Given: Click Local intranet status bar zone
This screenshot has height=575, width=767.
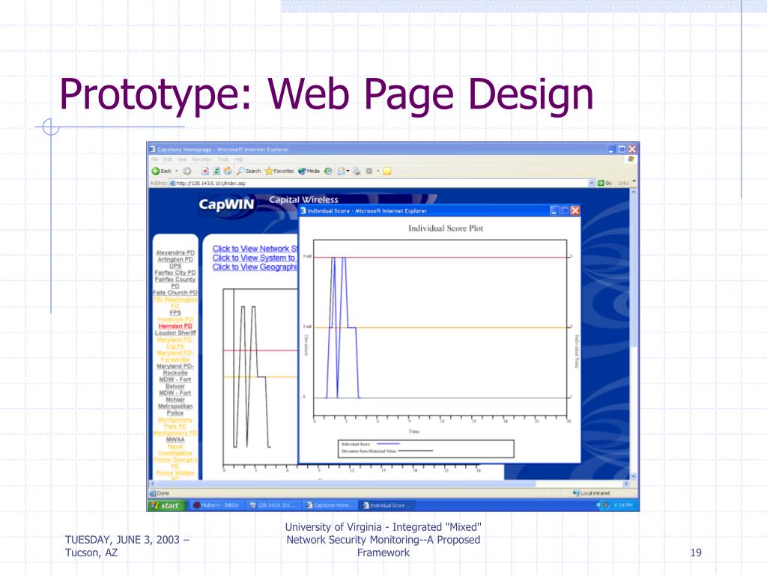Looking at the screenshot, I should click(592, 493).
